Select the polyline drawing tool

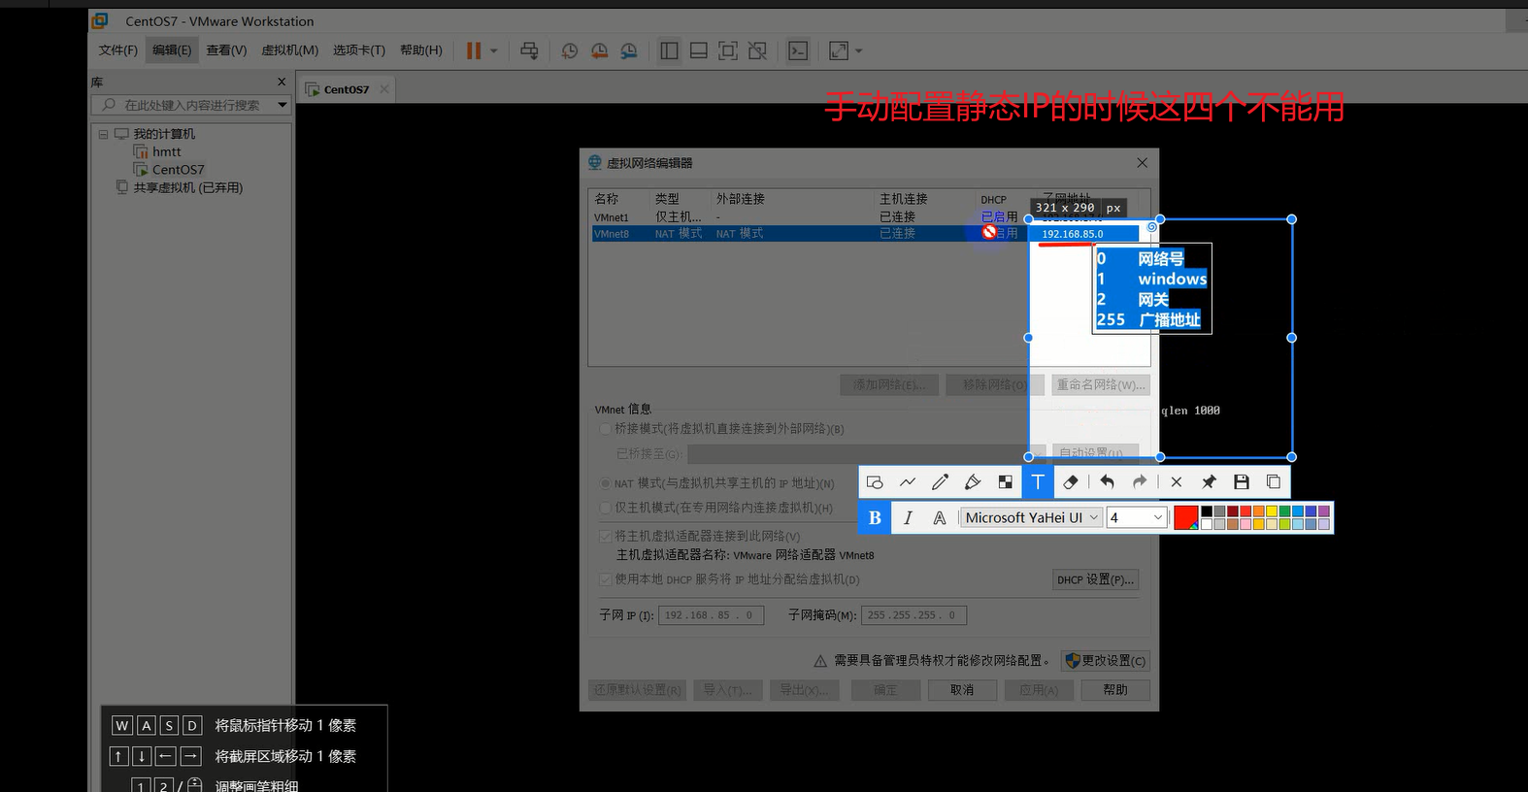pyautogui.click(x=908, y=482)
